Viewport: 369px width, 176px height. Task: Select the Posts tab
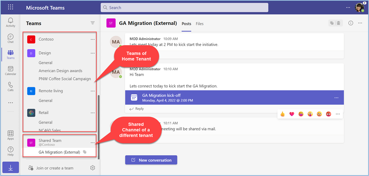[x=186, y=24]
